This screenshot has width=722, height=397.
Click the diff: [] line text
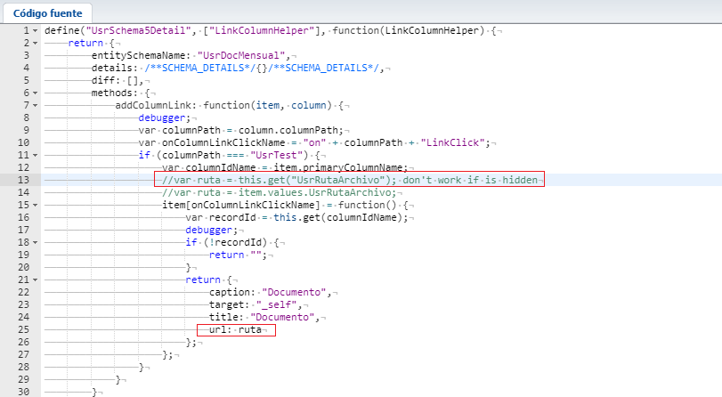tap(118, 80)
